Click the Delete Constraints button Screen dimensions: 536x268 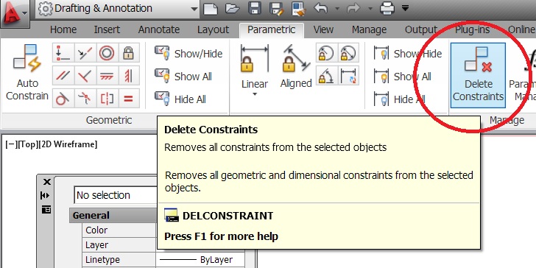coord(478,75)
